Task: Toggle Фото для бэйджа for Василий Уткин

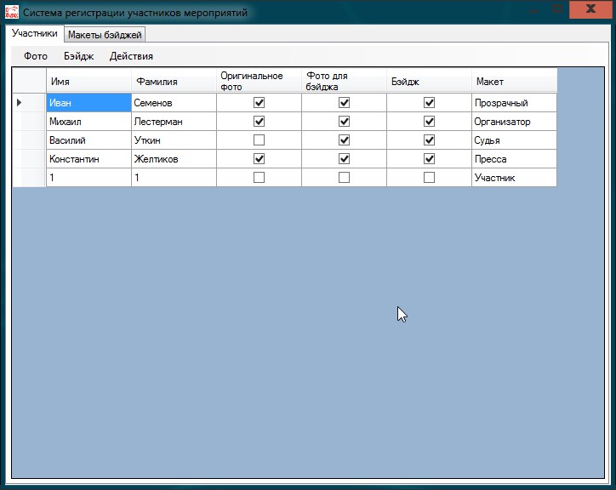Action: click(x=344, y=140)
